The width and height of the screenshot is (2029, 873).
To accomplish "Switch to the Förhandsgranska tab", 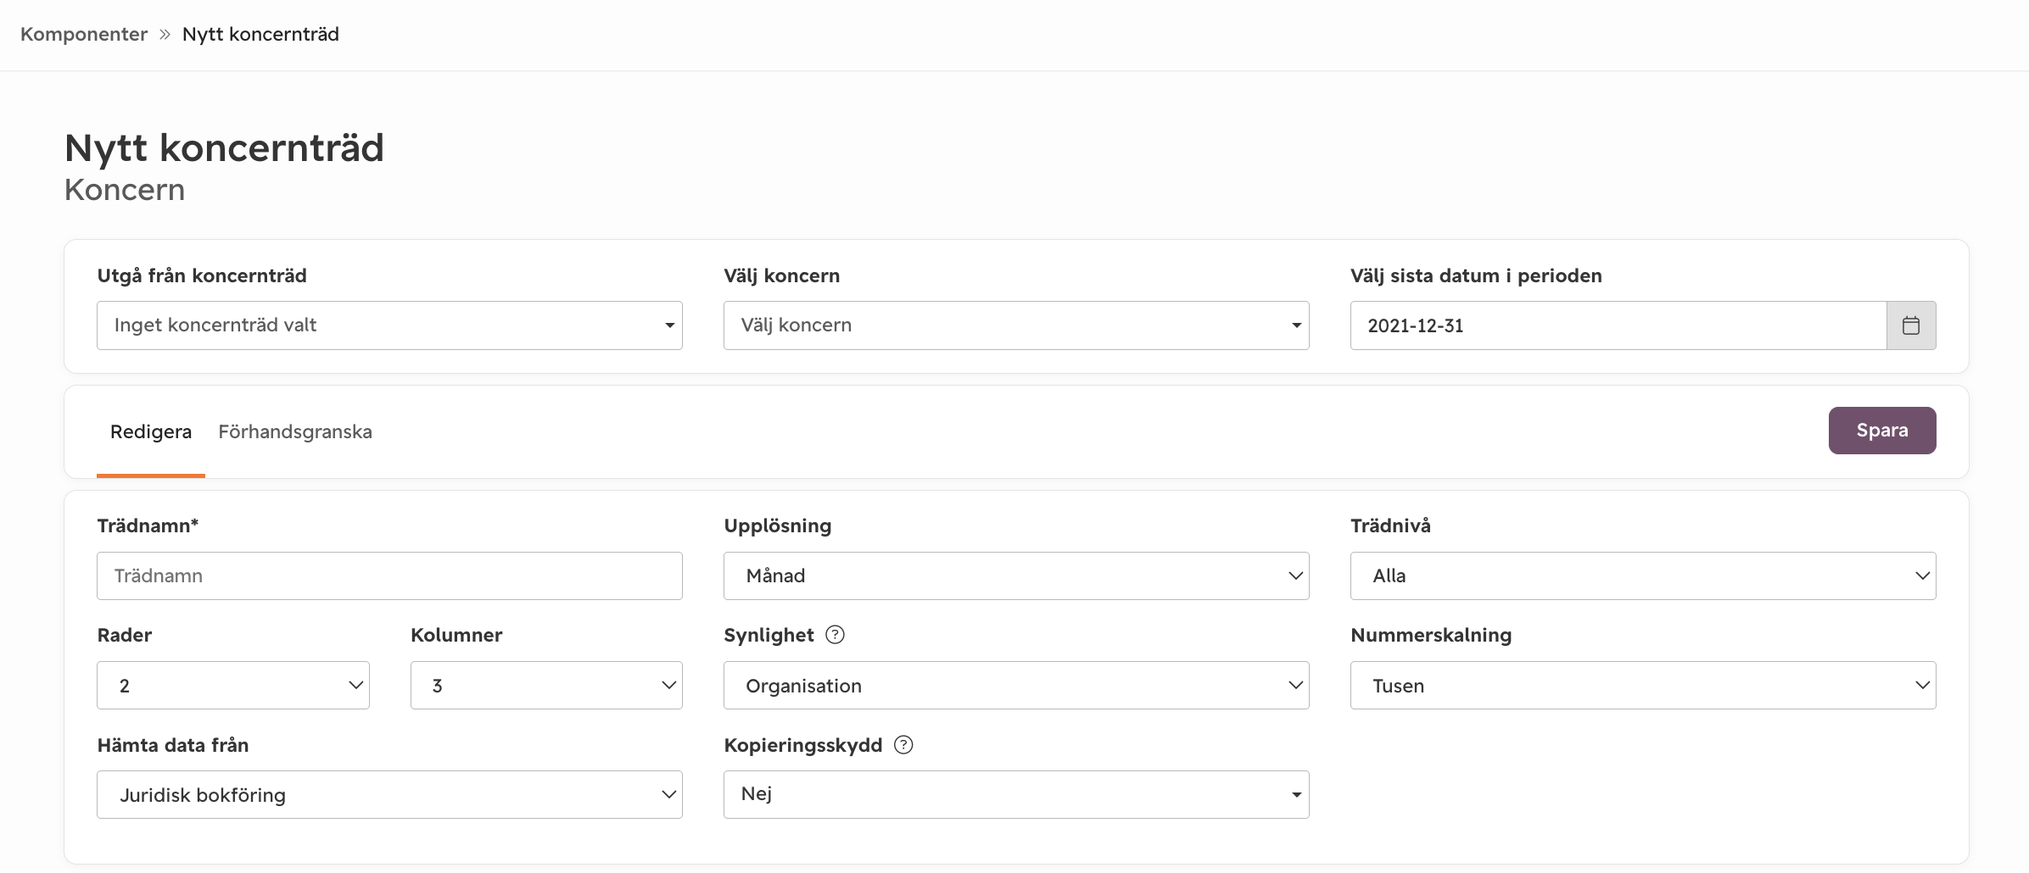I will pos(295,431).
